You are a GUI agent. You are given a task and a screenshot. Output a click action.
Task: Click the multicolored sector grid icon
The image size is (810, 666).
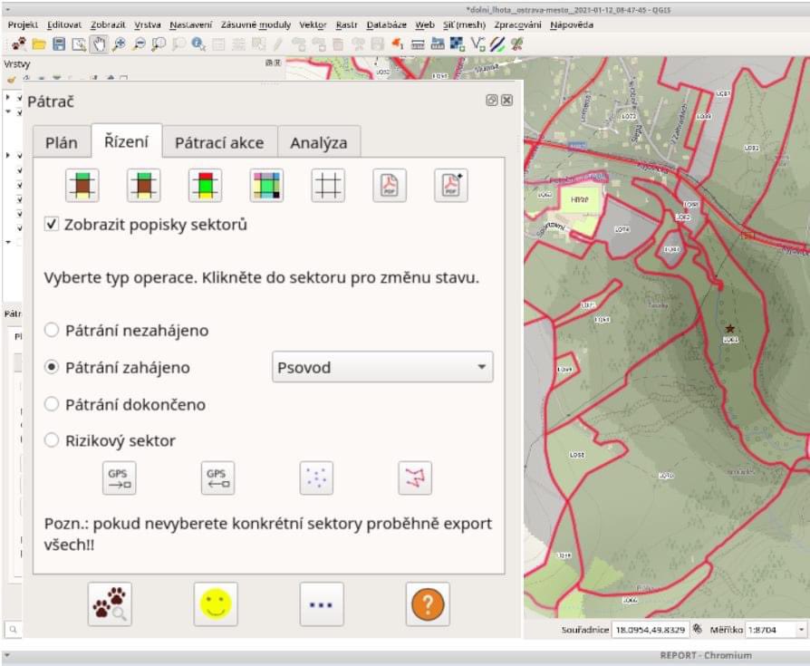point(266,185)
